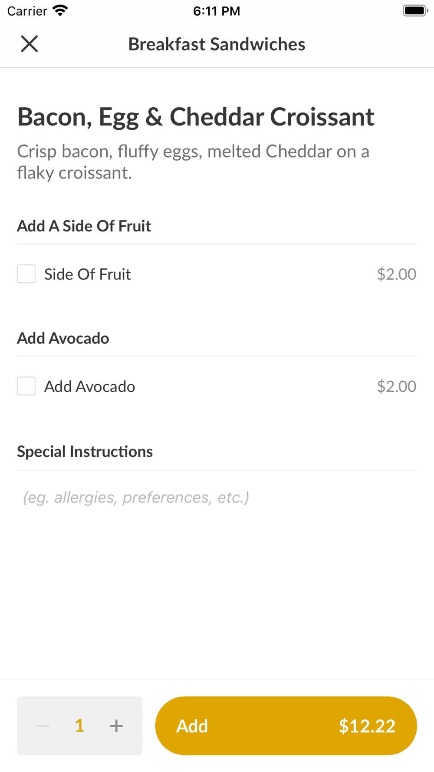Enable the Add Avocado checkbox

point(26,386)
